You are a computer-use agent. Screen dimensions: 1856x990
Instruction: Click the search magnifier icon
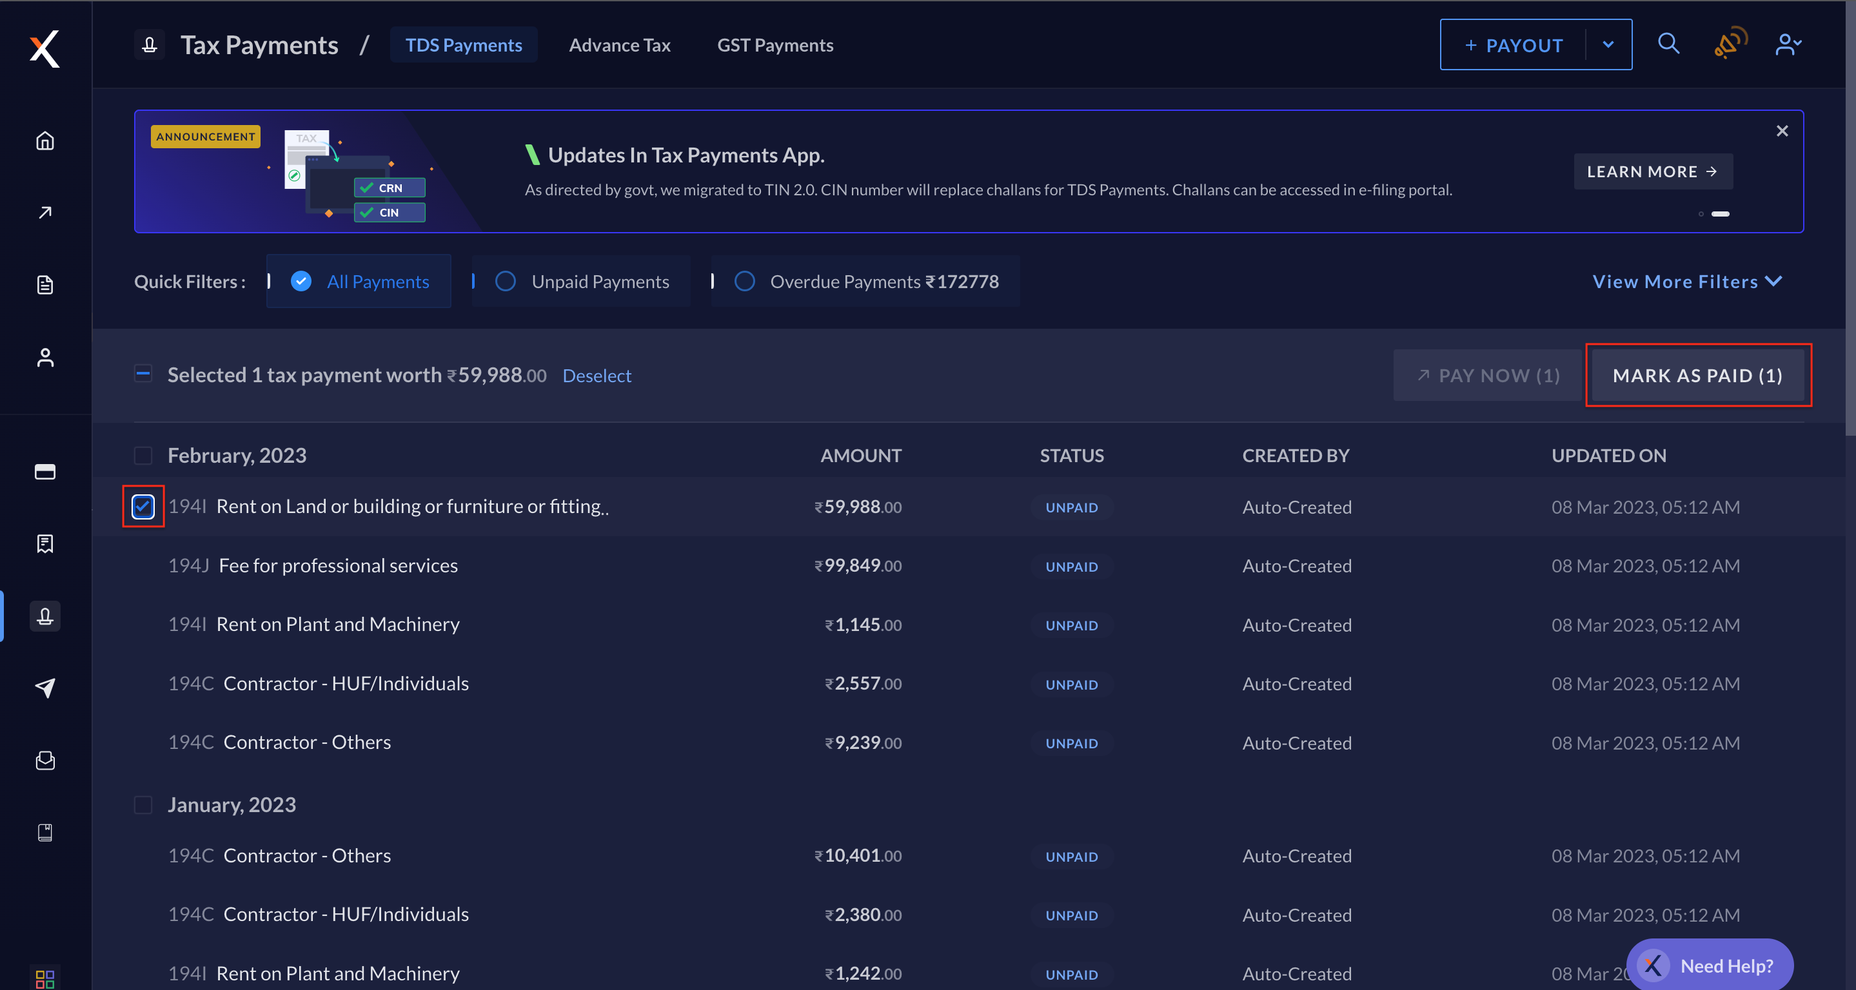point(1669,44)
